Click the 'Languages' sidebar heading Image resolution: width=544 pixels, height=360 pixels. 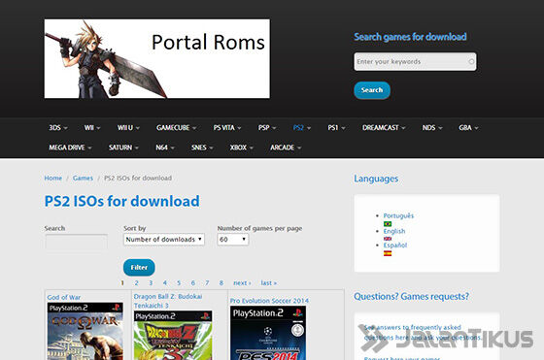click(376, 179)
